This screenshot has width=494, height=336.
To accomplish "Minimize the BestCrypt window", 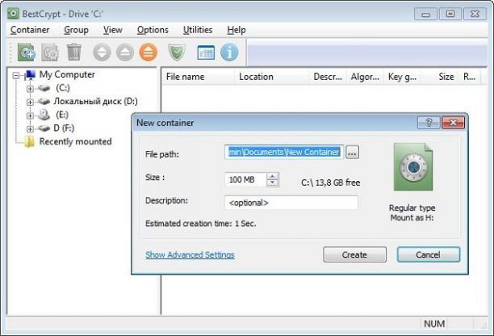I will 425,14.
